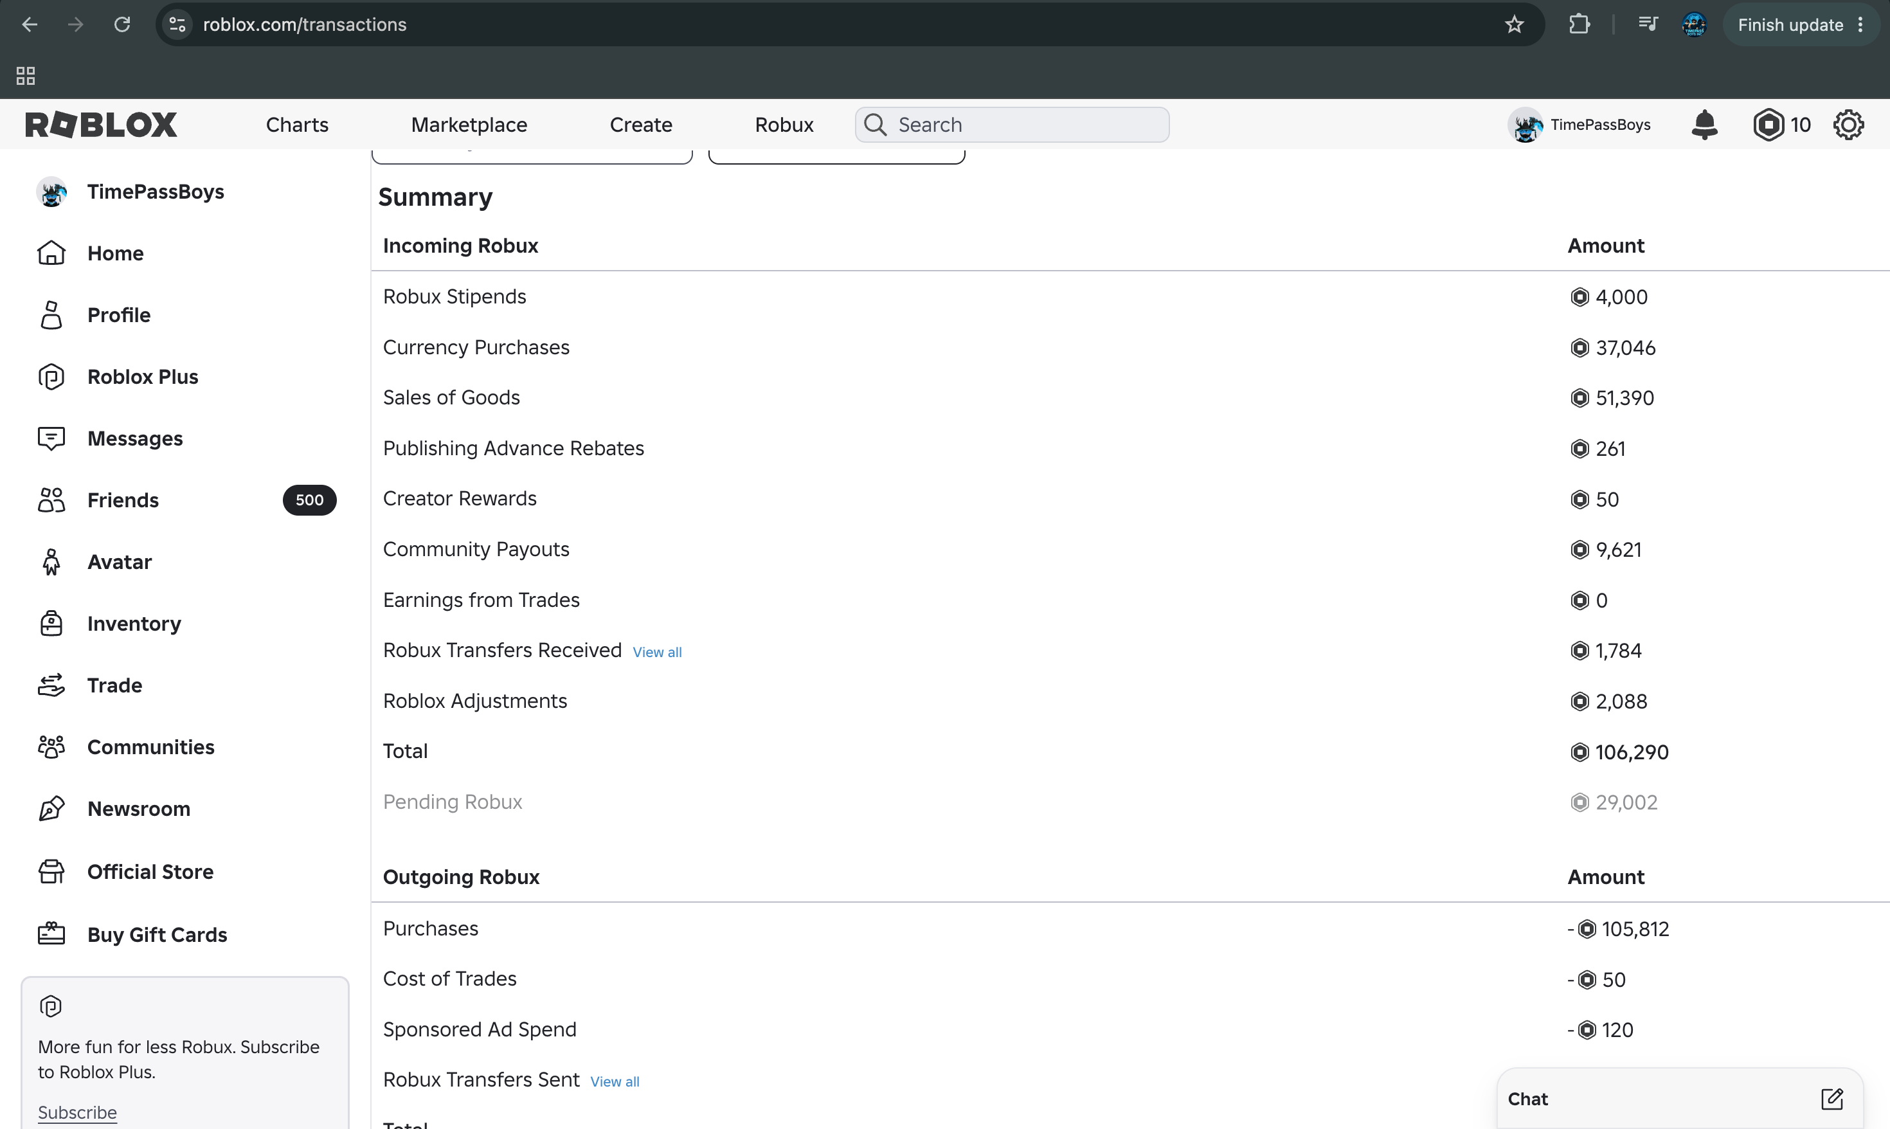Open the Create tab in the top navigation
Screen dimensions: 1890x1129
pyautogui.click(x=641, y=125)
